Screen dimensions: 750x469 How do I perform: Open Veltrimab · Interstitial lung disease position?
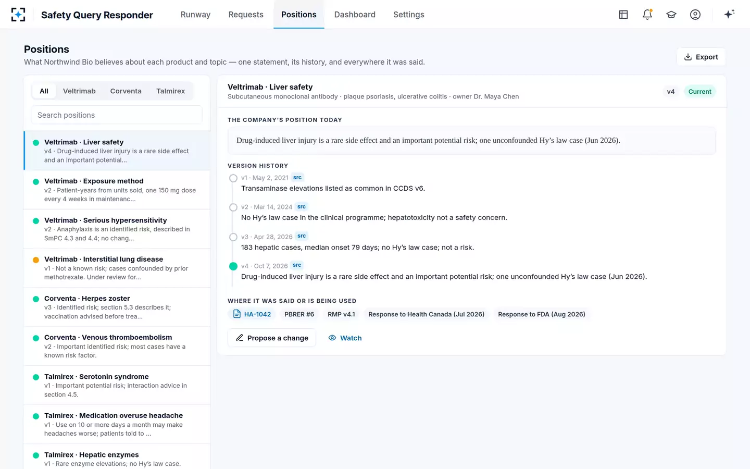pos(117,268)
